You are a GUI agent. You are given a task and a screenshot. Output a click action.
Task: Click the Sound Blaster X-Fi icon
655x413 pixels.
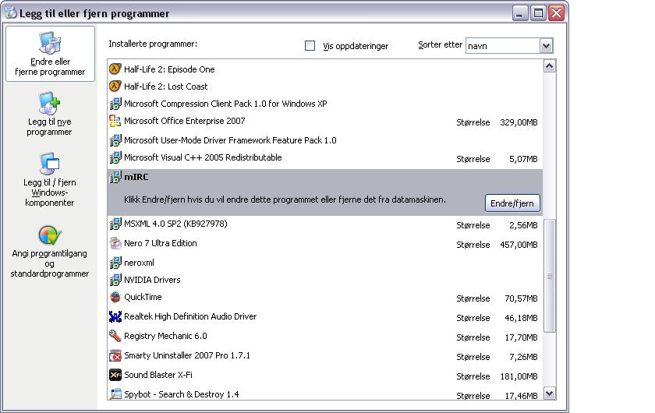click(x=115, y=375)
